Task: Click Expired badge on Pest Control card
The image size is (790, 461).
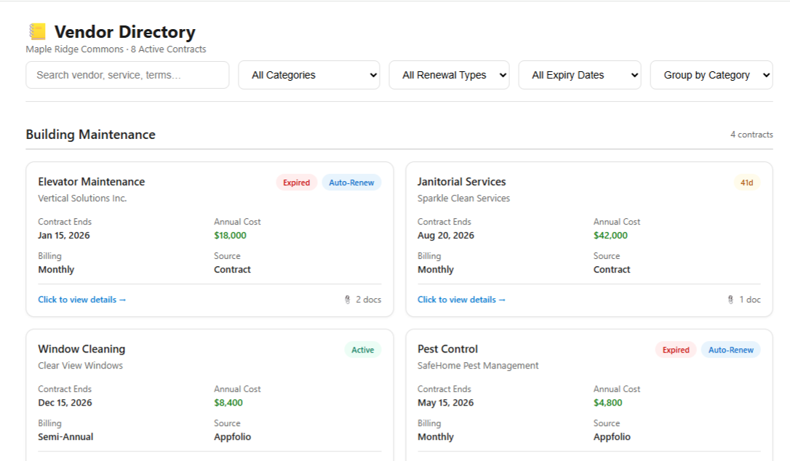Action: [x=676, y=350]
